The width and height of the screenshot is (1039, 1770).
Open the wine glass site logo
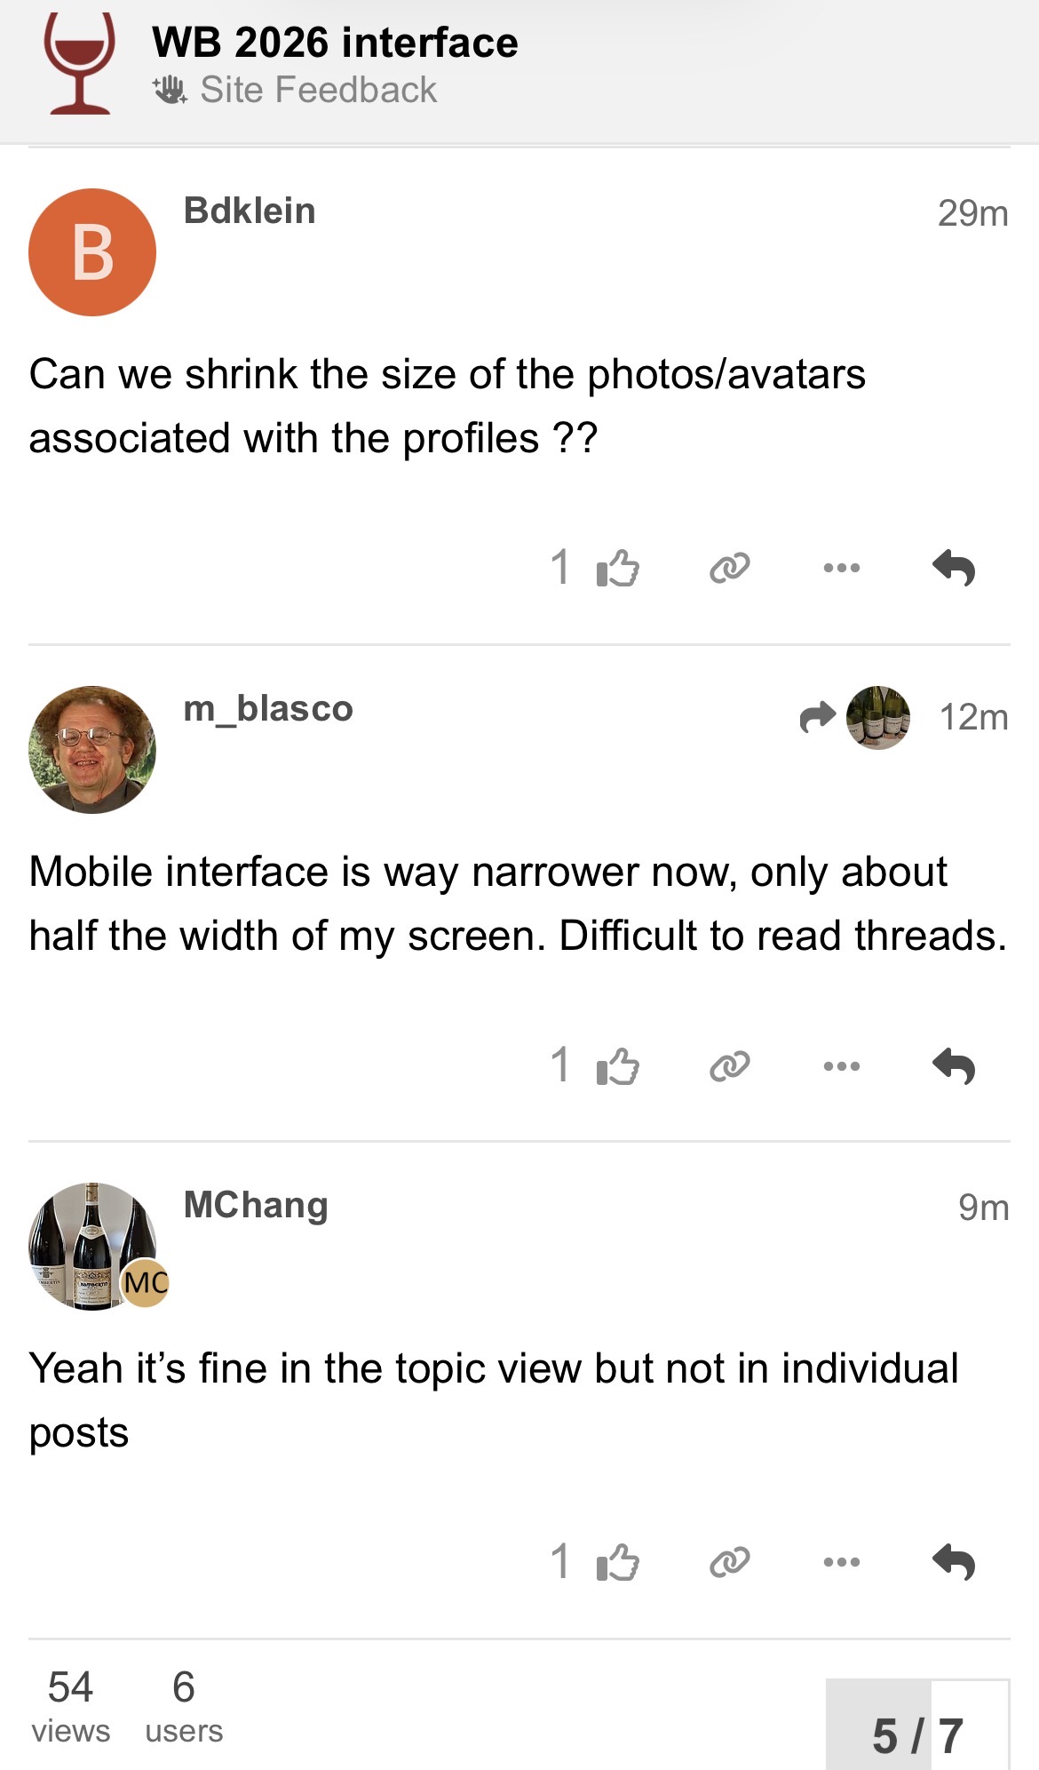80,64
